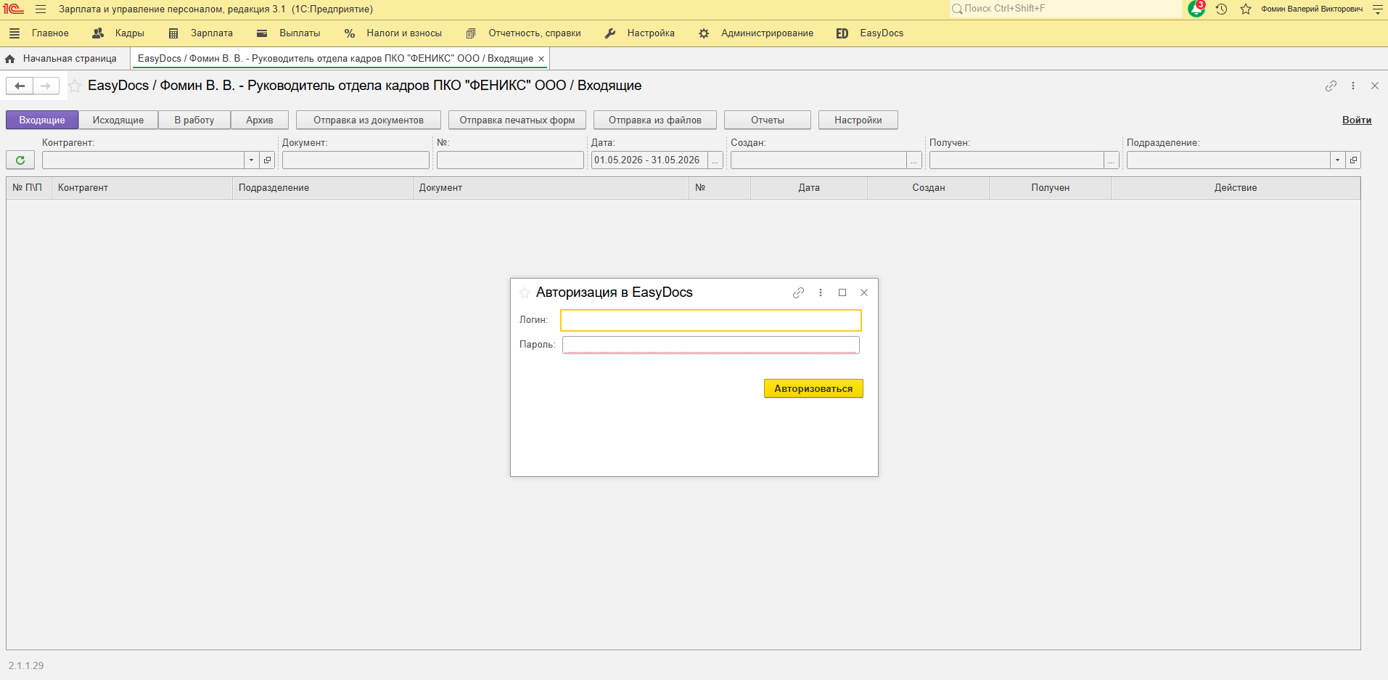Click the Отправка из файлов button
This screenshot has width=1388, height=680.
click(655, 120)
